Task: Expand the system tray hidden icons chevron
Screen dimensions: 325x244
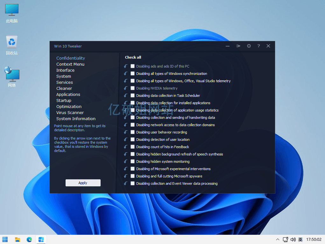Action: 278,240
